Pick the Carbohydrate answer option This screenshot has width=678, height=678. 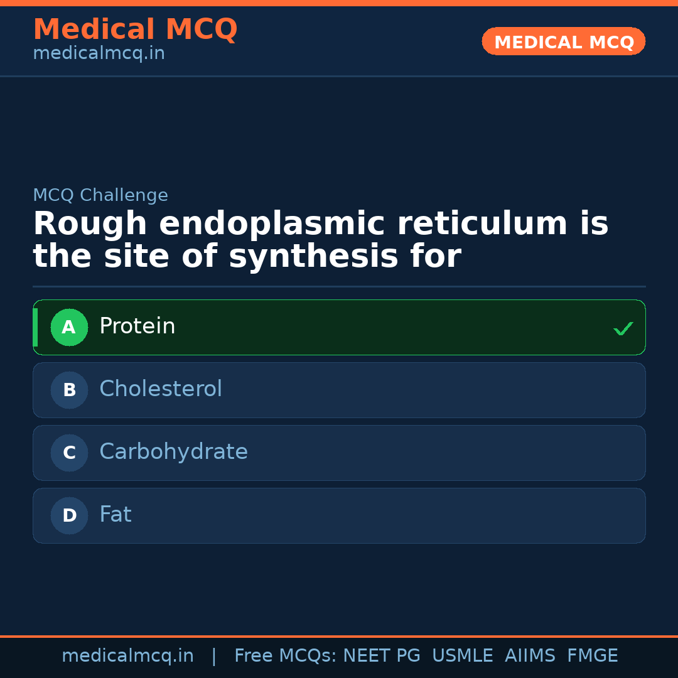(339, 453)
